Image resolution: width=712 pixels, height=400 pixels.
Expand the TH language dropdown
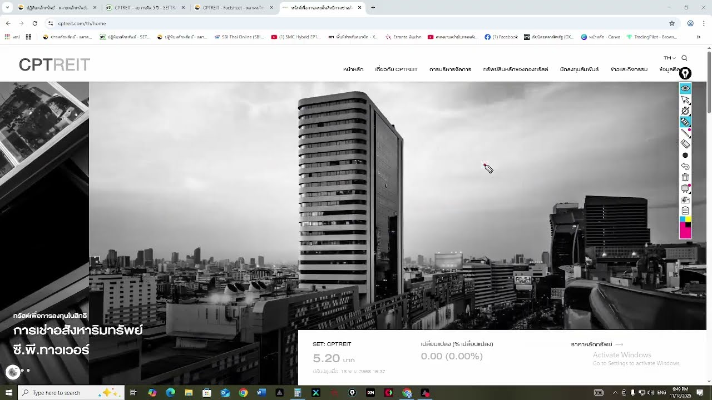pos(669,58)
